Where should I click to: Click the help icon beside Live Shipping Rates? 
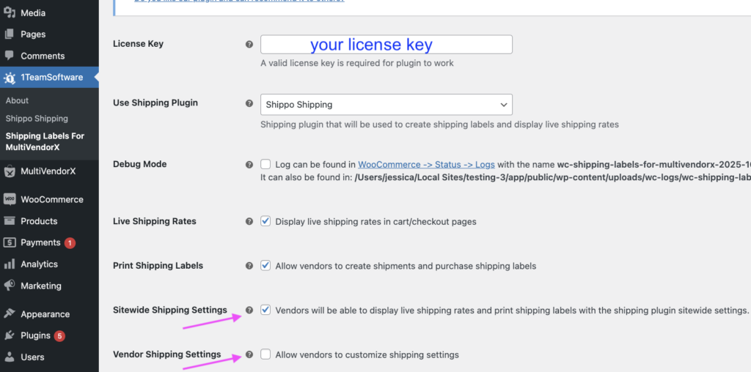click(x=249, y=222)
